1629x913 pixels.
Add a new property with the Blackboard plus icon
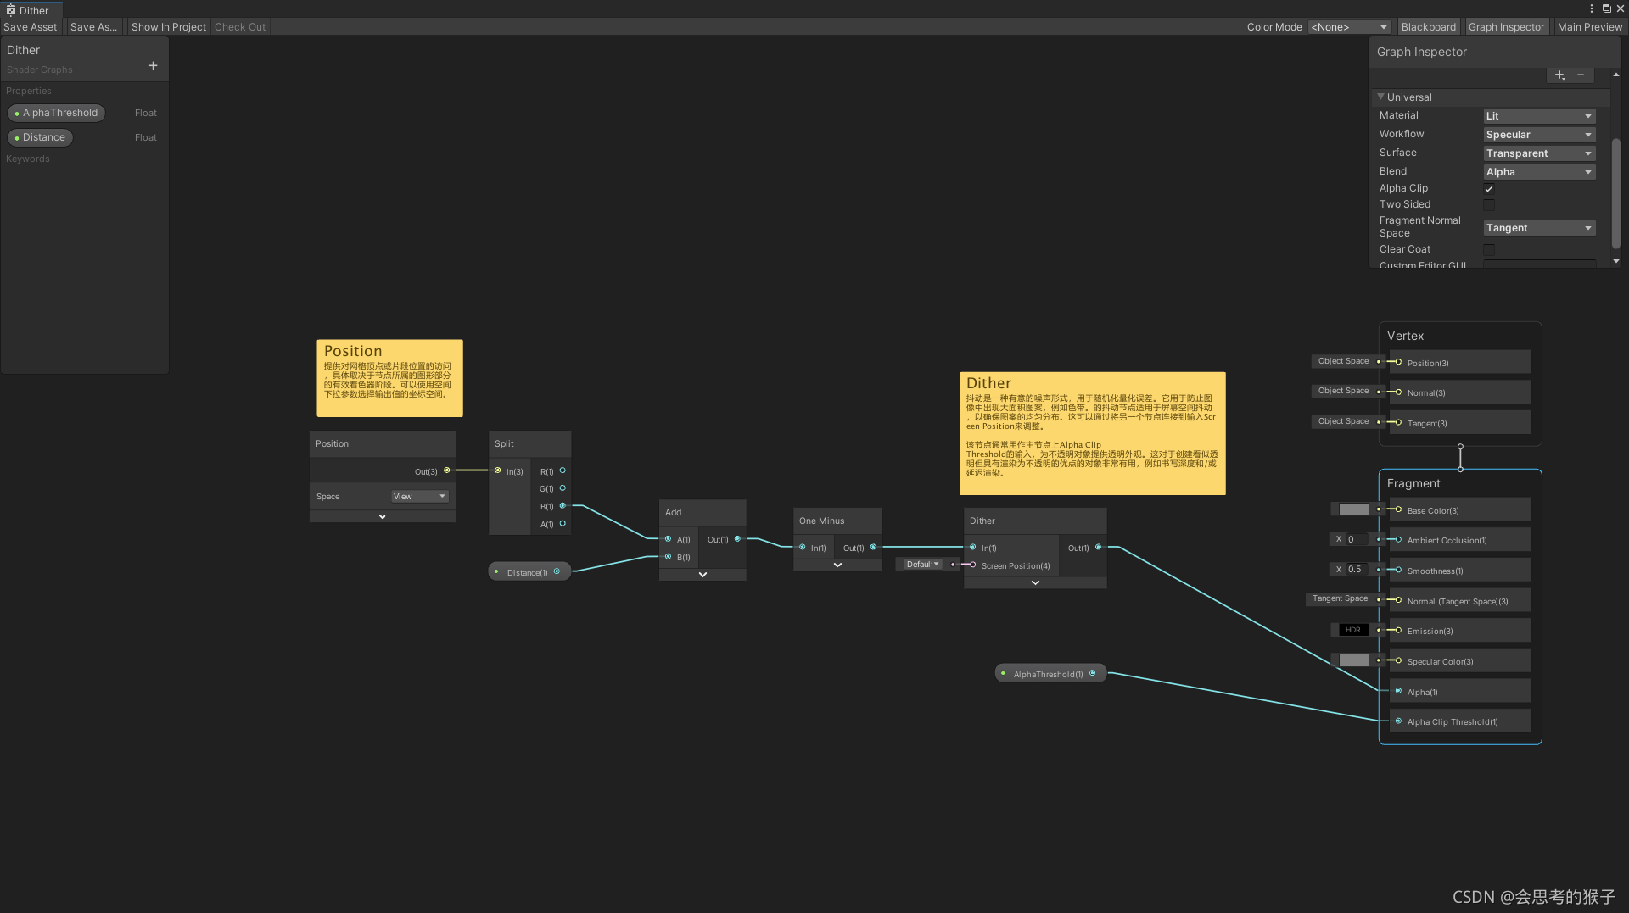tap(154, 64)
